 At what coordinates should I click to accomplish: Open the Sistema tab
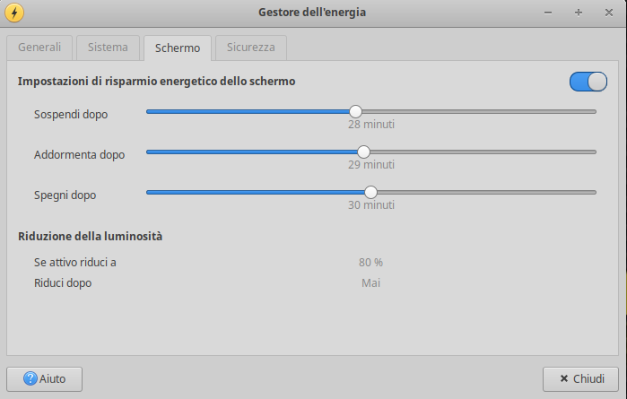click(108, 48)
